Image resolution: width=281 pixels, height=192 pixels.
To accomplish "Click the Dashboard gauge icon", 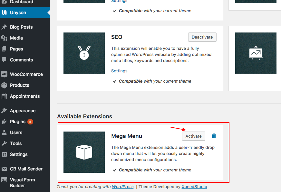I will click(x=4, y=2).
